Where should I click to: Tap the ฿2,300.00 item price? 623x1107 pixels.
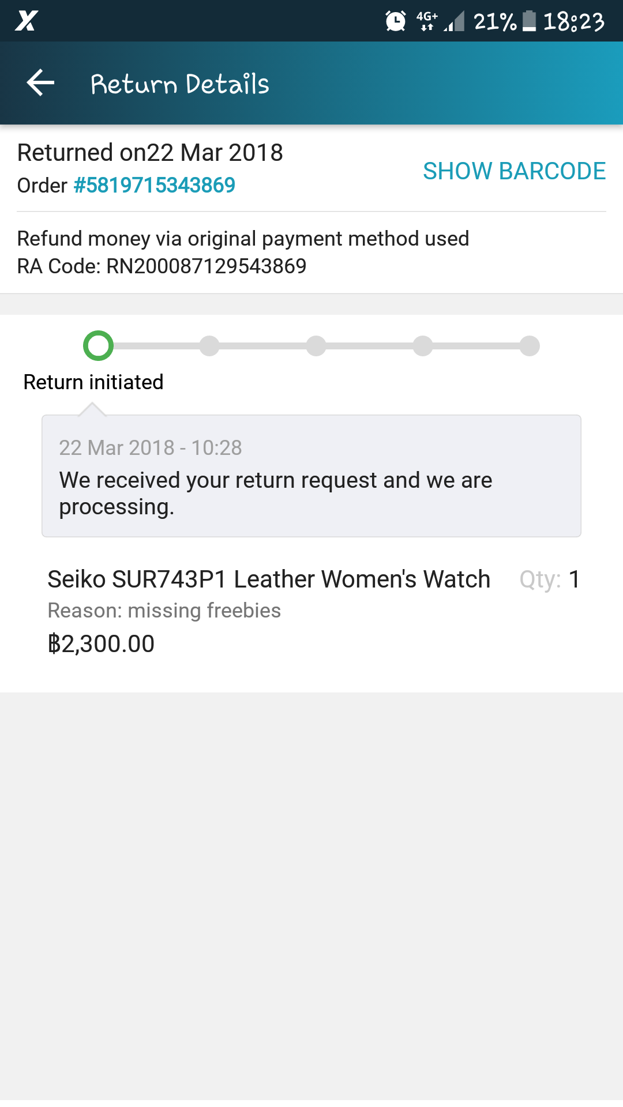(101, 644)
